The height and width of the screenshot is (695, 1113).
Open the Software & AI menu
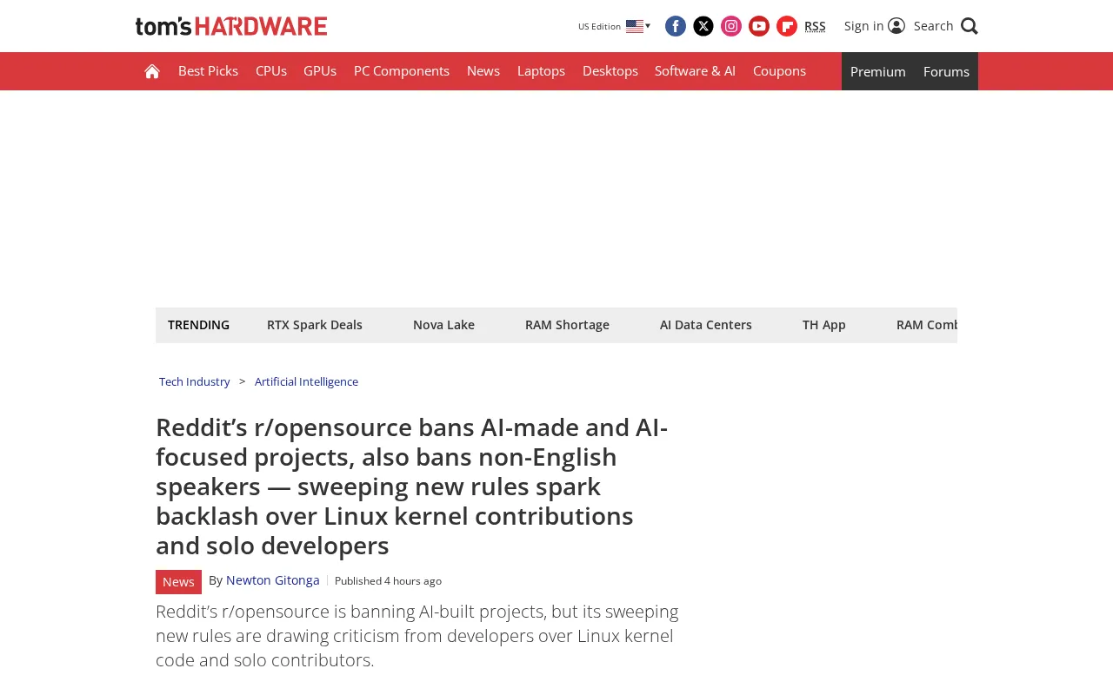(x=695, y=71)
